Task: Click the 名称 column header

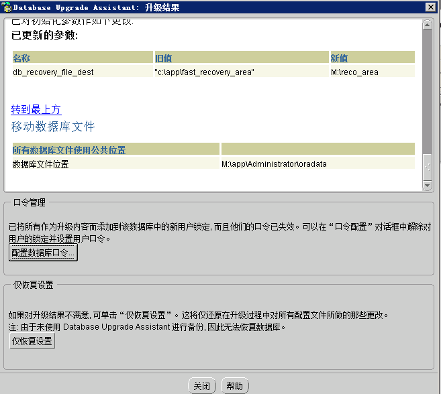Action: tap(83, 58)
